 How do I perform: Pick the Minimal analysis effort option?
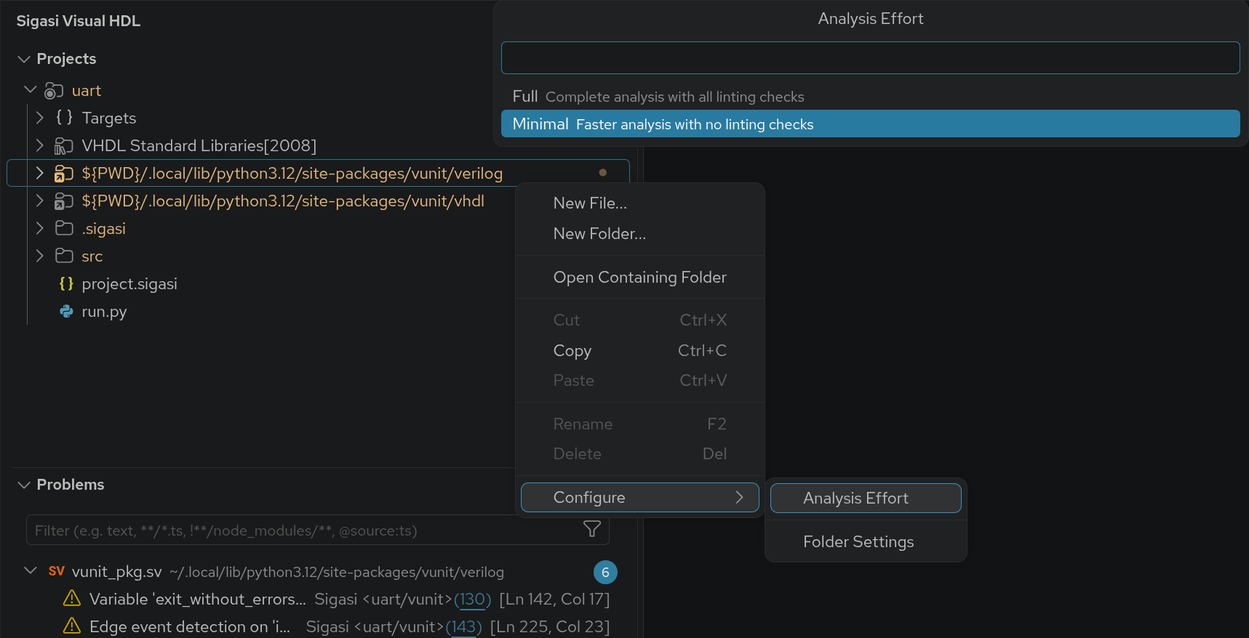pyautogui.click(x=871, y=124)
